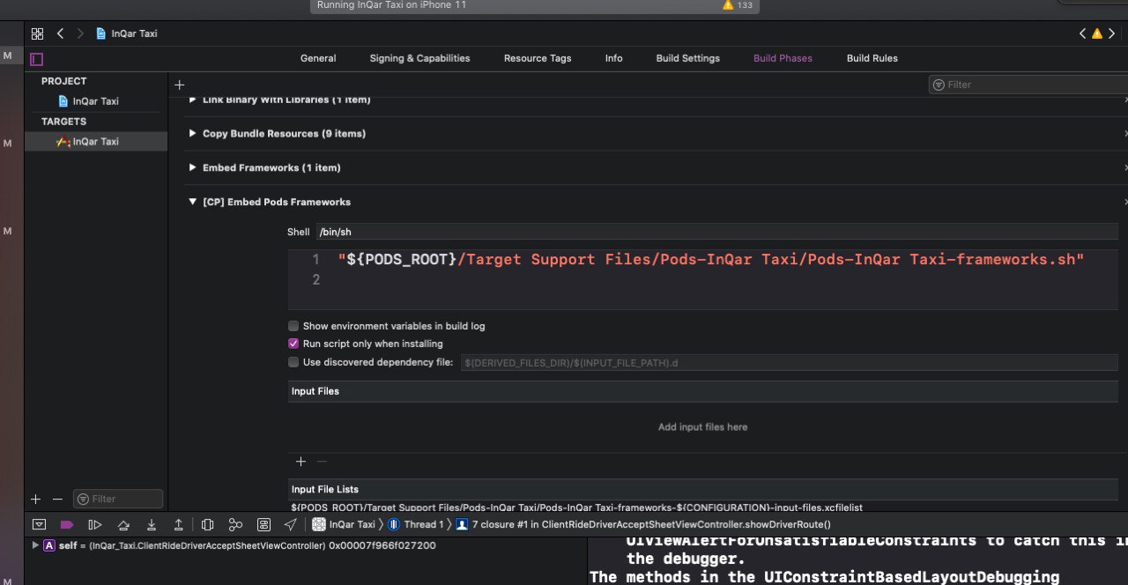Click the targets list Filter field
Viewport: 1128px width, 585px height.
(x=118, y=499)
